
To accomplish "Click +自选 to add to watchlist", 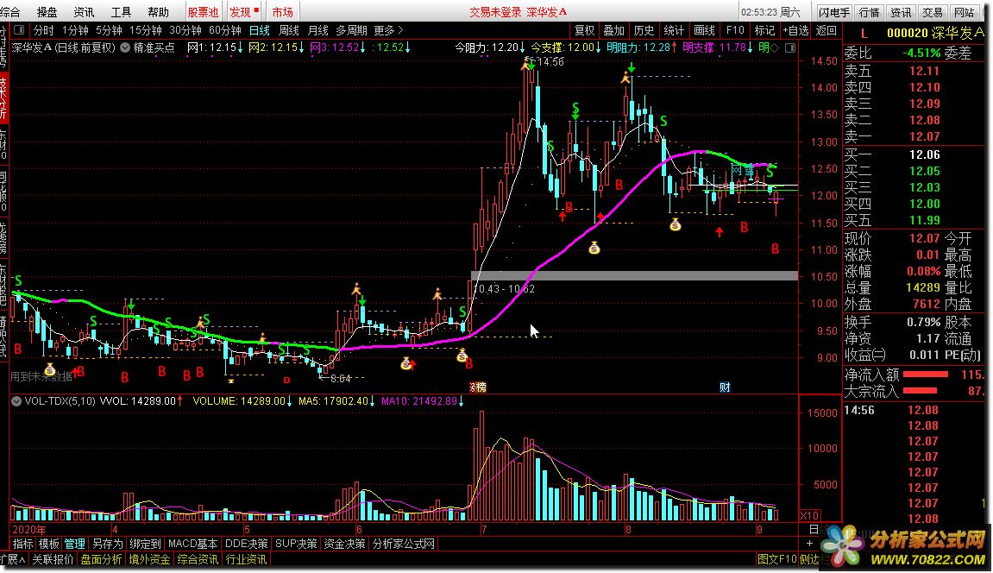I will tap(795, 29).
